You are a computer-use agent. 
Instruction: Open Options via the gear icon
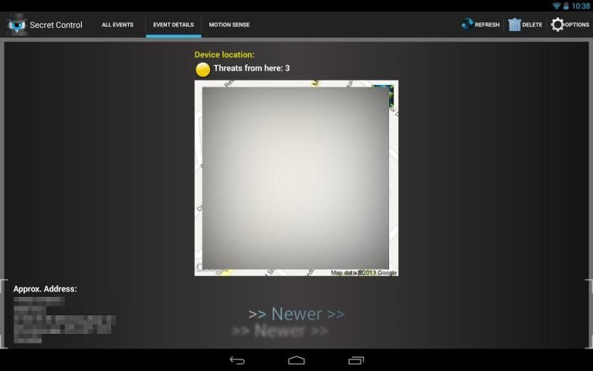557,25
